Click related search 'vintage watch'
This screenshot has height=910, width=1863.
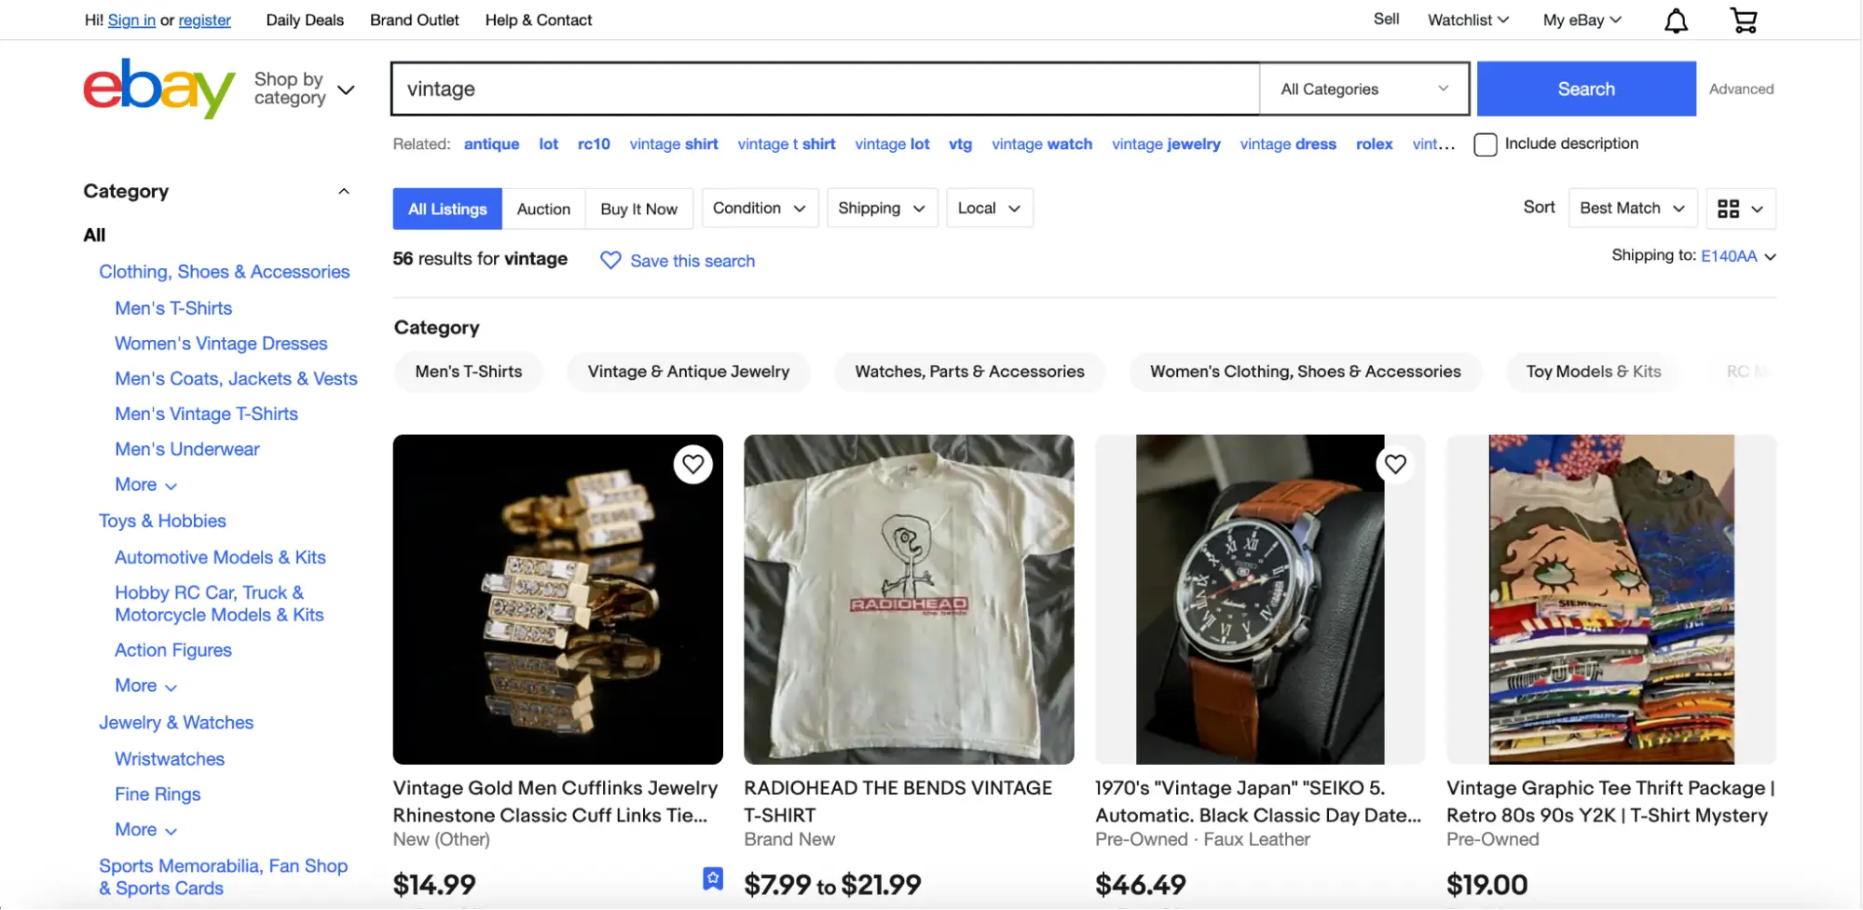(1041, 144)
